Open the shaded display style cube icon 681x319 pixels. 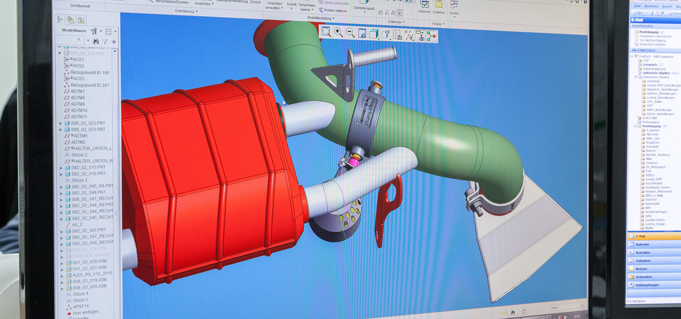pyautogui.click(x=374, y=34)
